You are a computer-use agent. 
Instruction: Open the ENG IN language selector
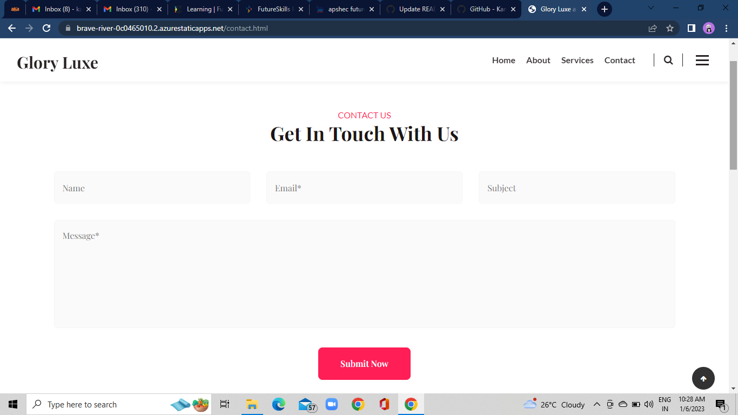coord(666,404)
